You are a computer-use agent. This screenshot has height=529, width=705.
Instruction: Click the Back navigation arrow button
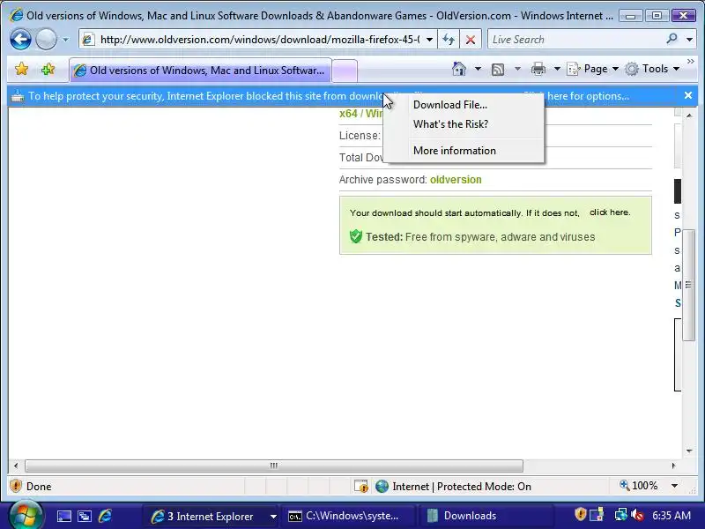click(x=20, y=39)
